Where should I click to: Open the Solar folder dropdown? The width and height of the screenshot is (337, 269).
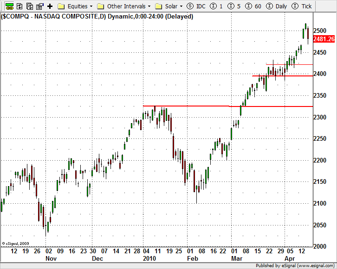pos(169,6)
